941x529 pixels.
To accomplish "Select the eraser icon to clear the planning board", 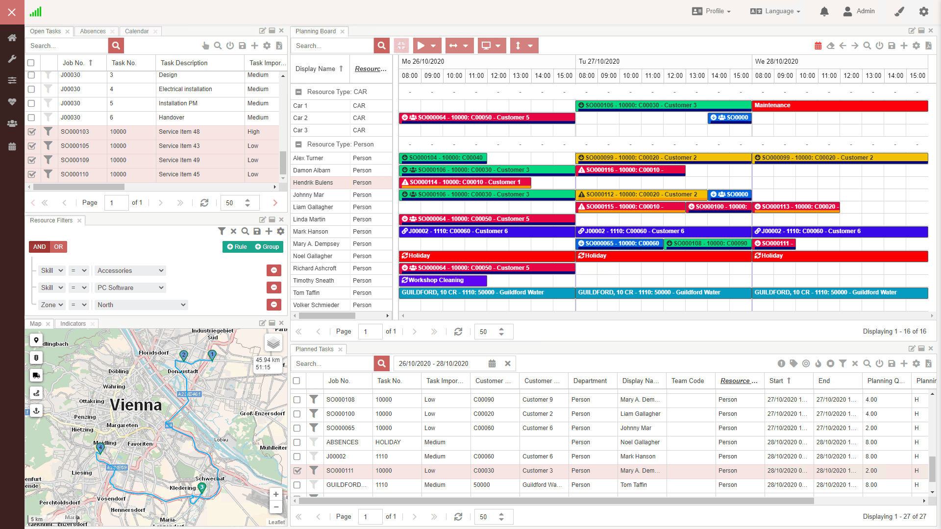I will (830, 46).
